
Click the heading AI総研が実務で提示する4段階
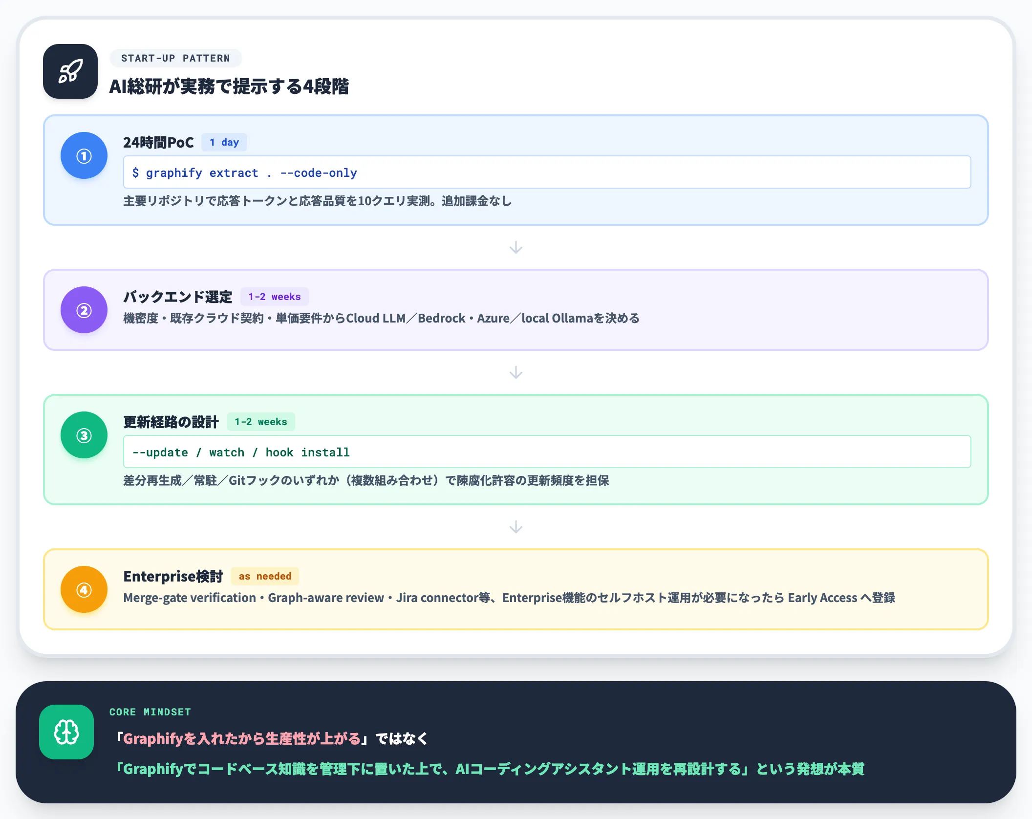(x=229, y=86)
